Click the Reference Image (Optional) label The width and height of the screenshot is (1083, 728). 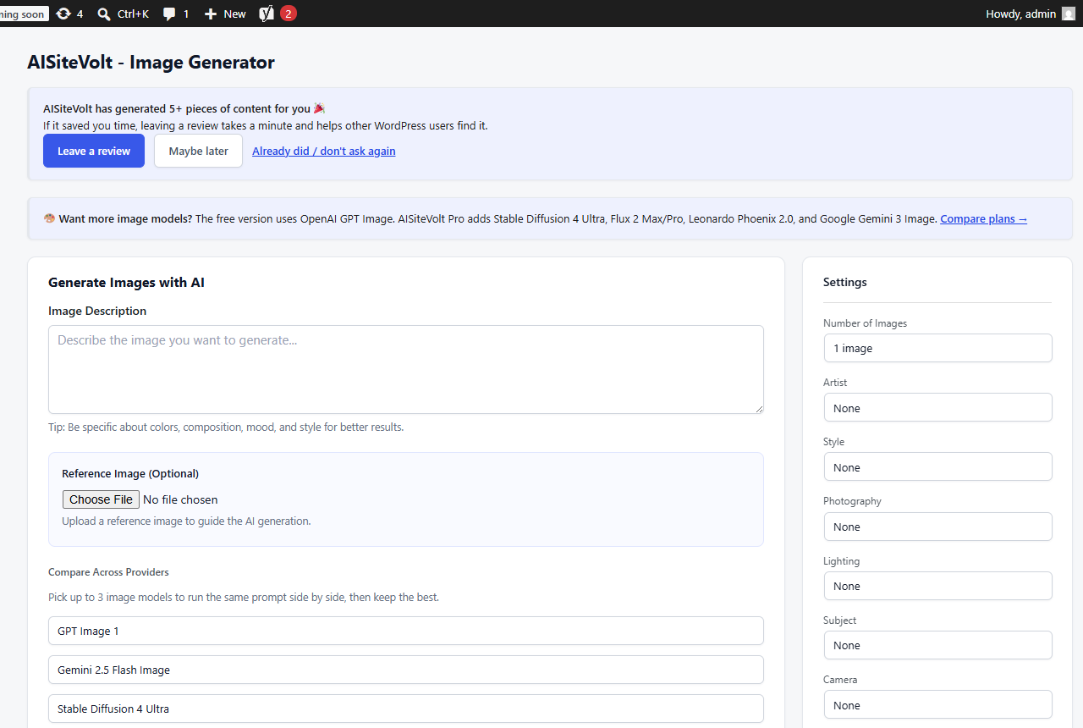[130, 473]
